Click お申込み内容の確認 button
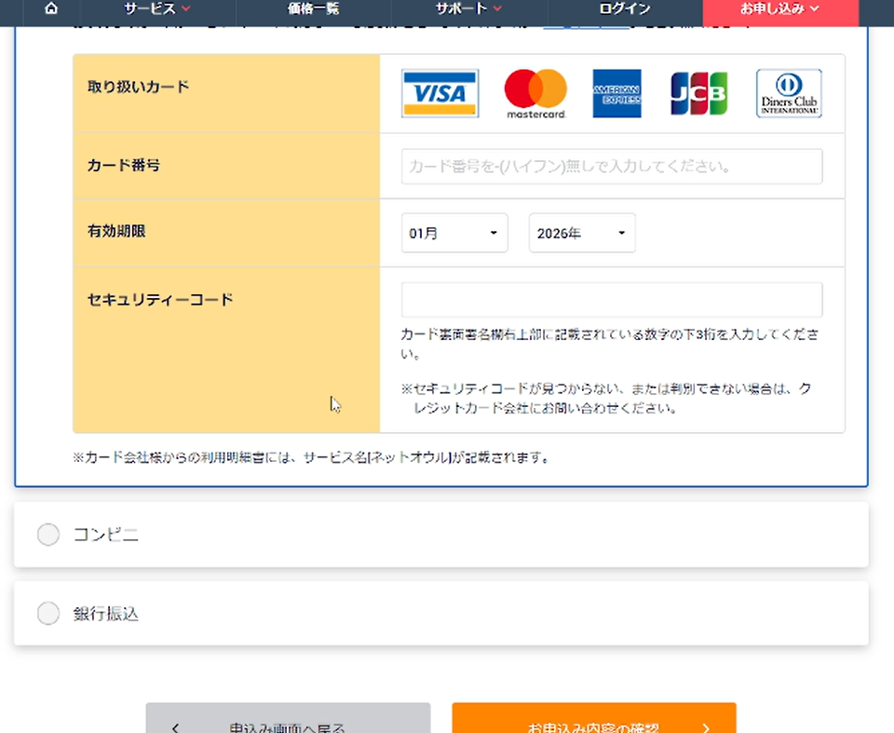The height and width of the screenshot is (733, 894). click(594, 718)
